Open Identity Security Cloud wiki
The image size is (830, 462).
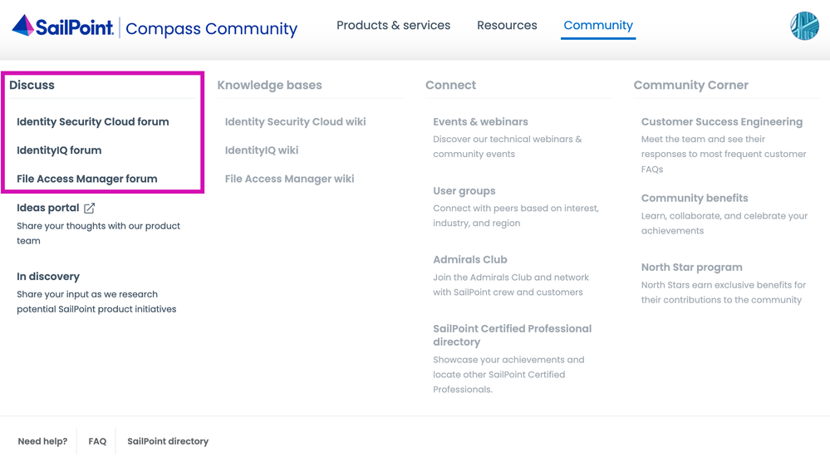[x=295, y=122]
